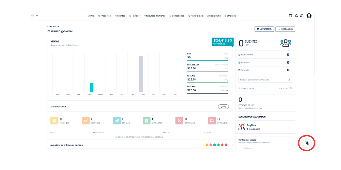Click the Nuevo Cliente link

tap(246, 88)
